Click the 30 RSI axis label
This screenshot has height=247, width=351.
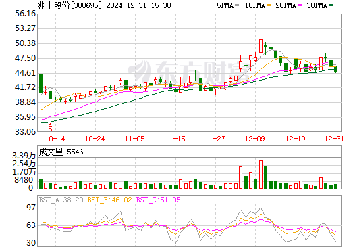(x=31, y=243)
